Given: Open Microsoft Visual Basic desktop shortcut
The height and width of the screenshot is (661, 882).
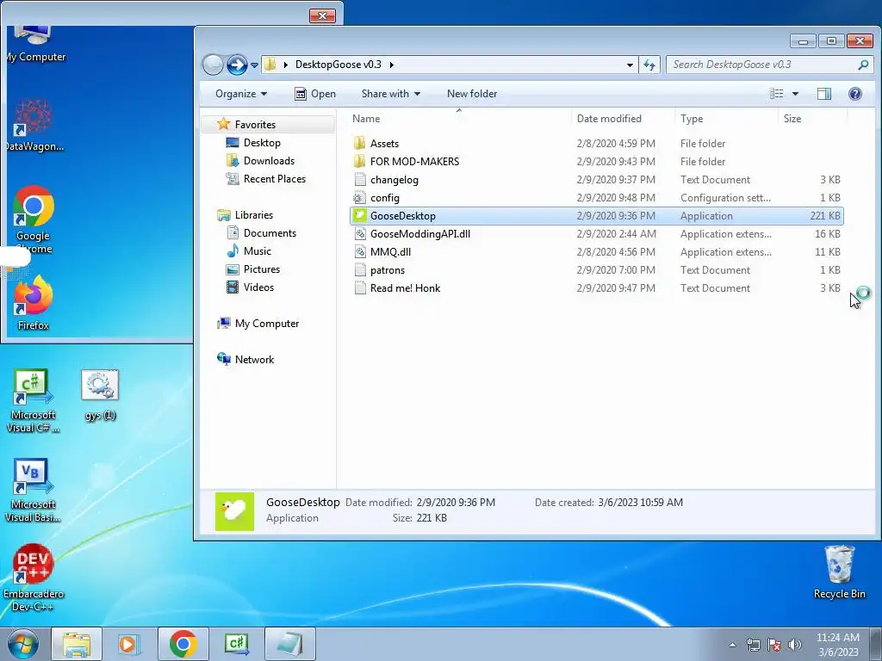Looking at the screenshot, I should (x=33, y=491).
